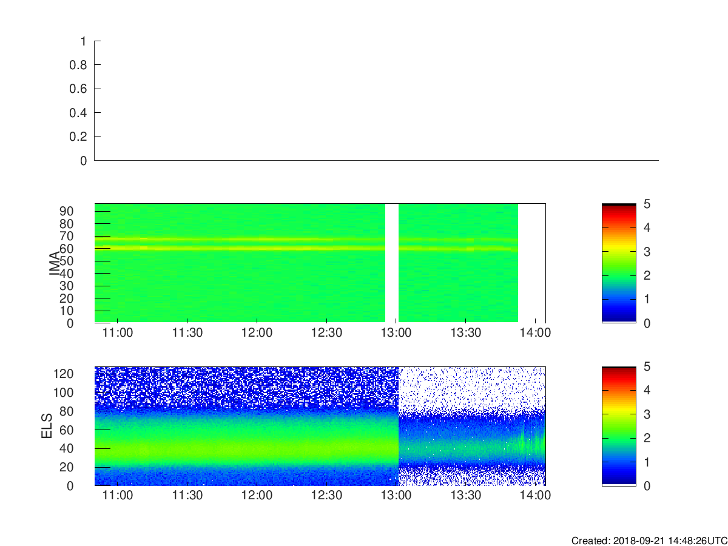Click the 14:00 time label under IMA plot
Image resolution: width=728 pixels, height=546 pixels.
click(x=534, y=333)
